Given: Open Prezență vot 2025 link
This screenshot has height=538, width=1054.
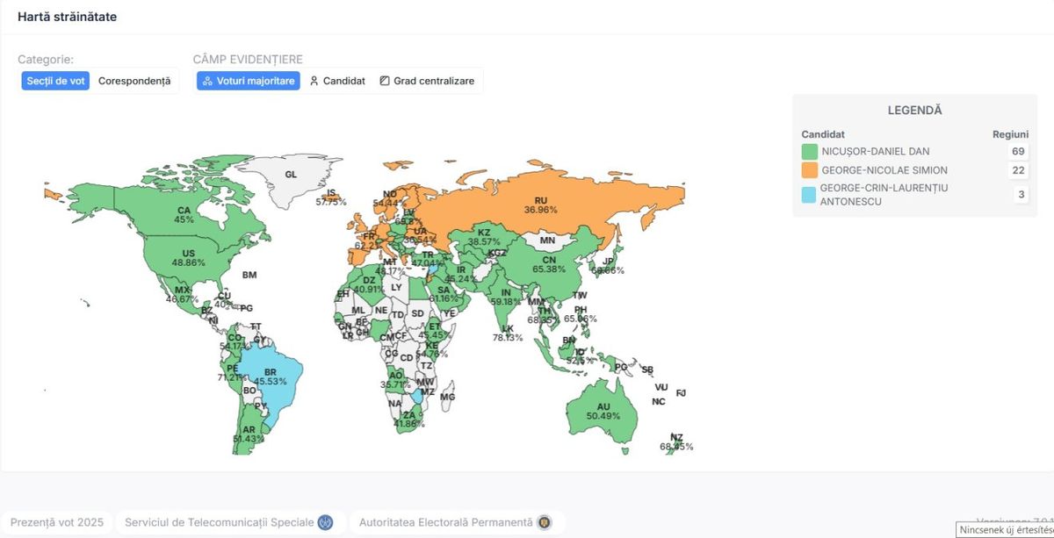Looking at the screenshot, I should coord(57,522).
